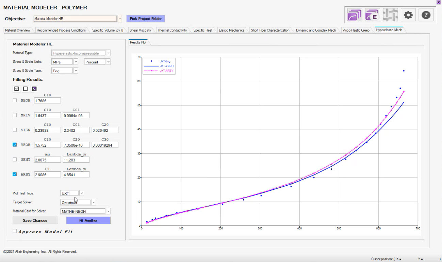Viewport: 442px width, 262px height.
Task: Open the Material Card for Solver dropdown
Action: pyautogui.click(x=108, y=211)
